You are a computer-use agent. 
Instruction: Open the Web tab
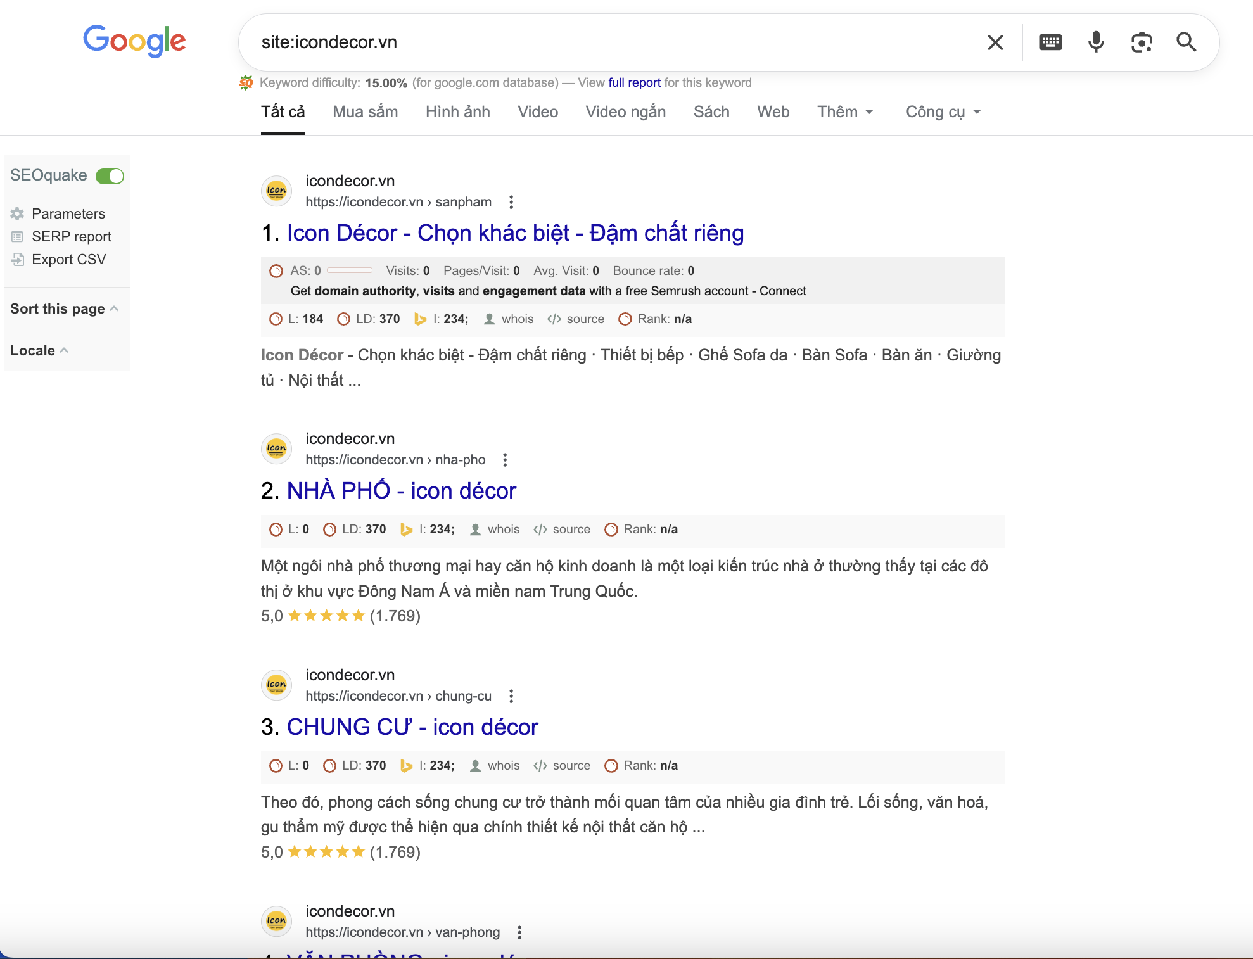pos(773,112)
